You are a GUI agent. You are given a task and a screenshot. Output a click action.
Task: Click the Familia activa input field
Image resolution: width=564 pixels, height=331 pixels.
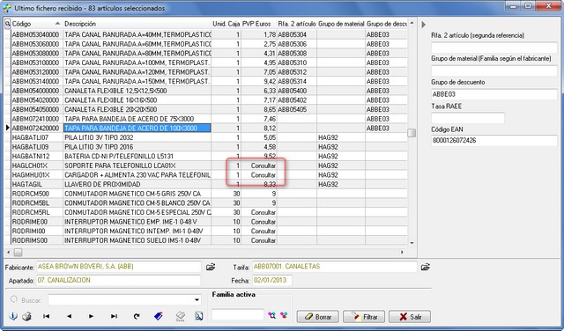[238, 315]
